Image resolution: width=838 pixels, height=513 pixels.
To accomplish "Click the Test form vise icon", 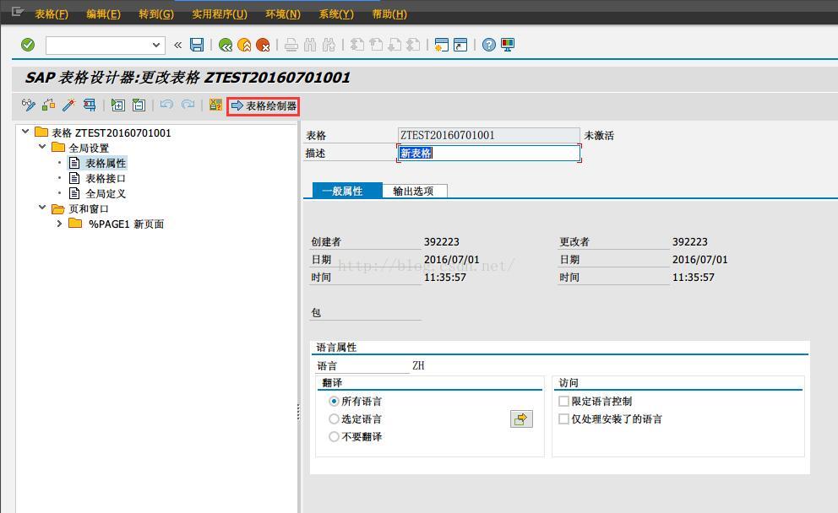I will [x=90, y=105].
